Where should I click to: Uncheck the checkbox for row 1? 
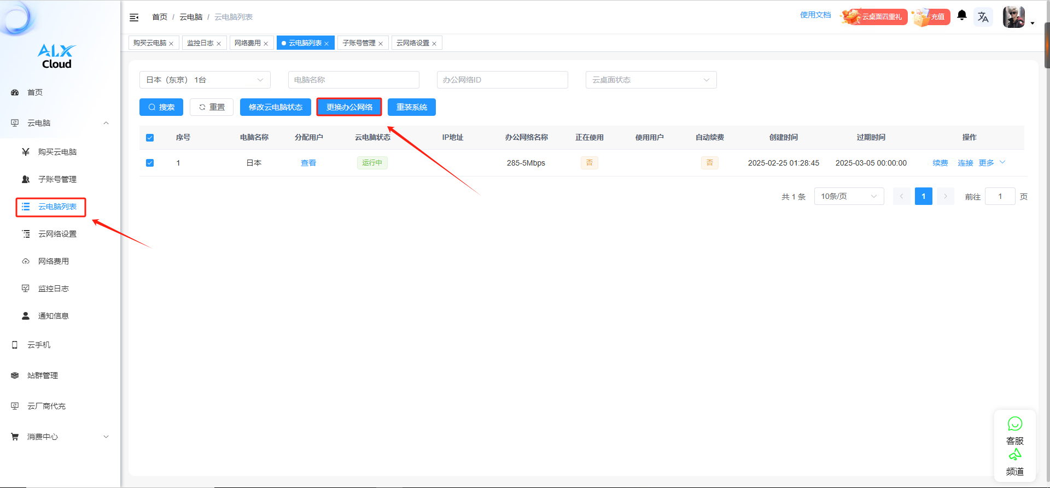pyautogui.click(x=150, y=163)
